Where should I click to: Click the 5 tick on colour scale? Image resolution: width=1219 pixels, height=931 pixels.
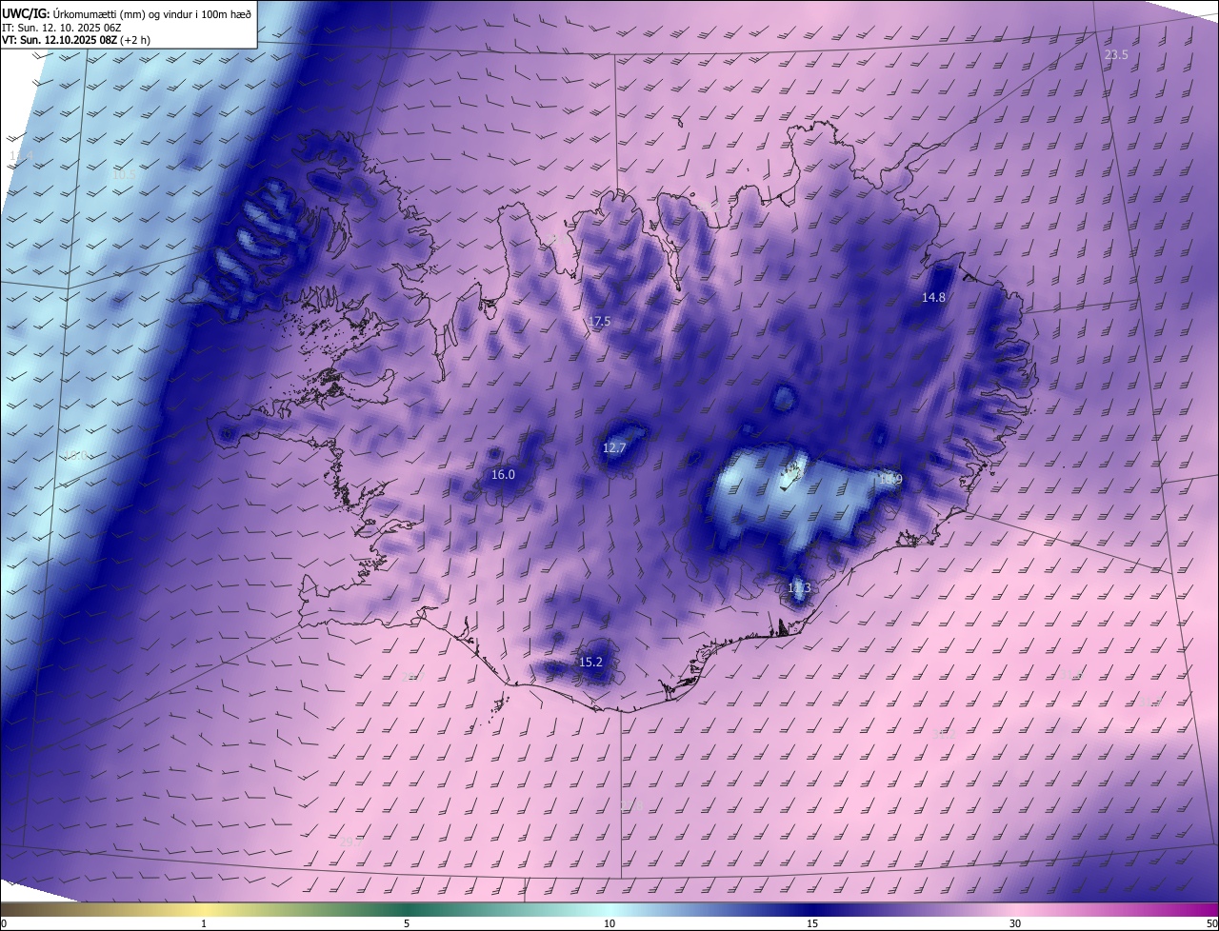click(407, 923)
